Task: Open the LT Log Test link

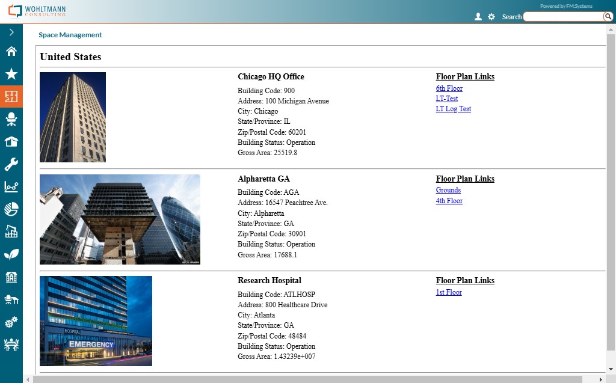Action: click(x=453, y=109)
